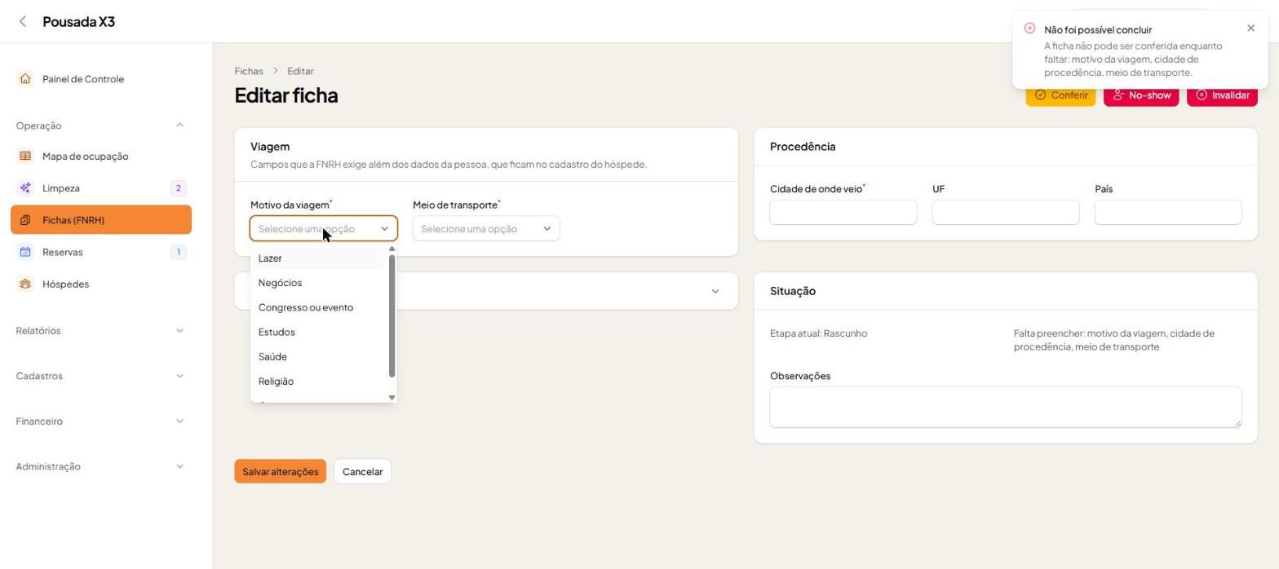Save changes with Salvar alterações
Screen dimensions: 1279x569
(280, 472)
